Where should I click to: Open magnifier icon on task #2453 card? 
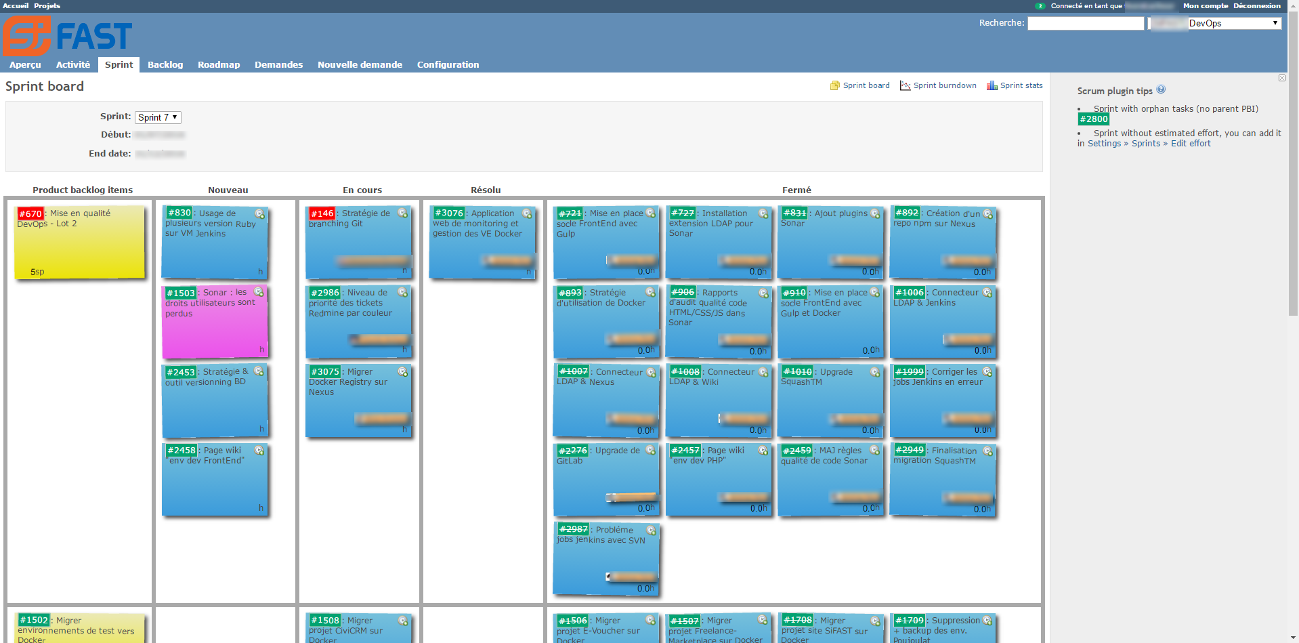259,371
